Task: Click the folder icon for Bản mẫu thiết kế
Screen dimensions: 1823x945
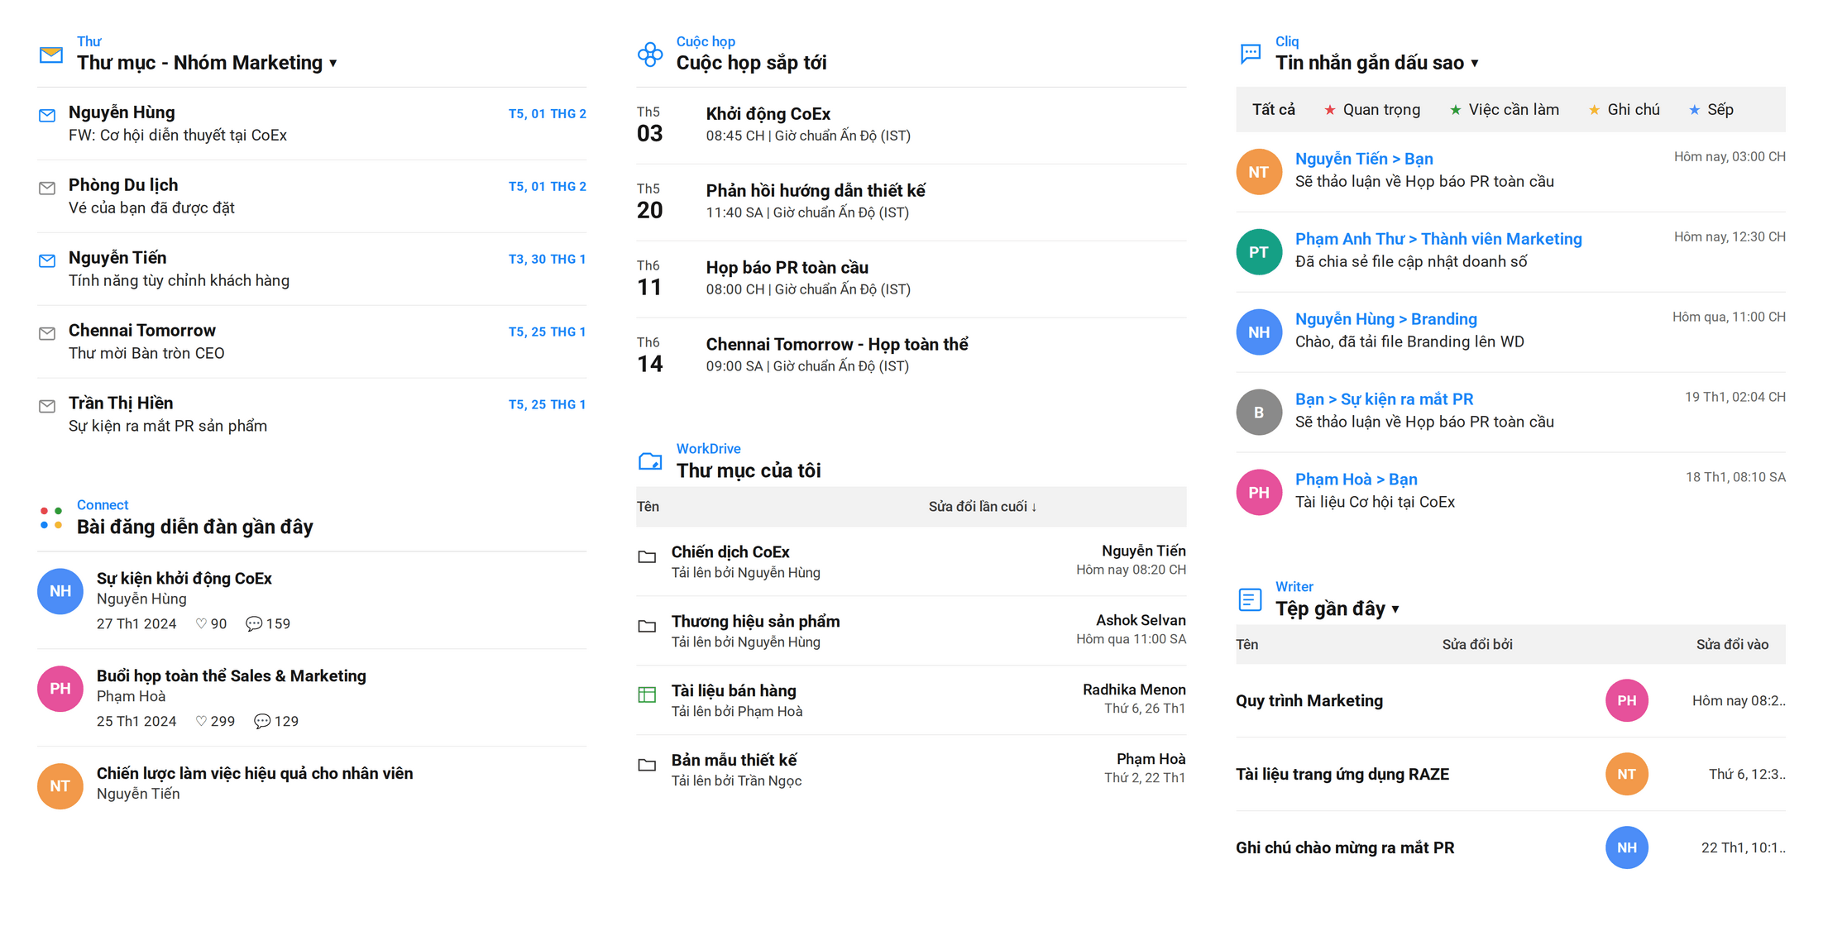Action: pos(647,766)
